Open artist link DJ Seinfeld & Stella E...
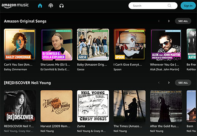Image resolution: width=197 pixels, height=136 pixels. [55, 70]
